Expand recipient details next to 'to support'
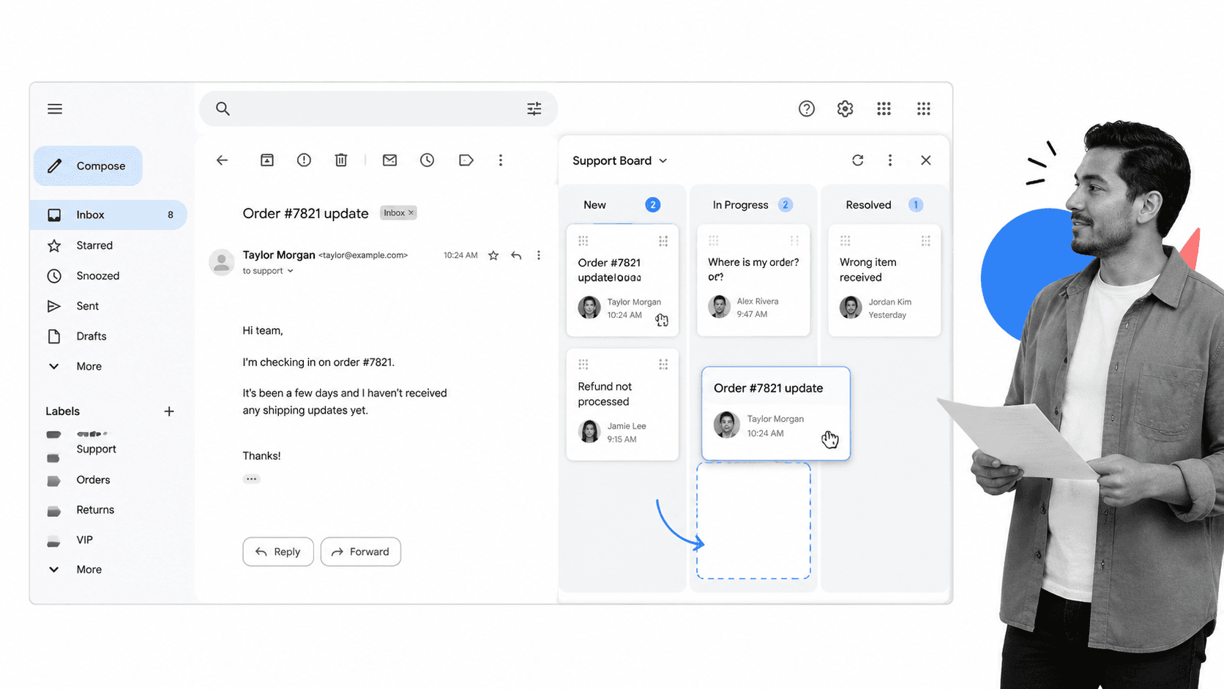Viewport: 1224px width, 689px height. click(291, 272)
